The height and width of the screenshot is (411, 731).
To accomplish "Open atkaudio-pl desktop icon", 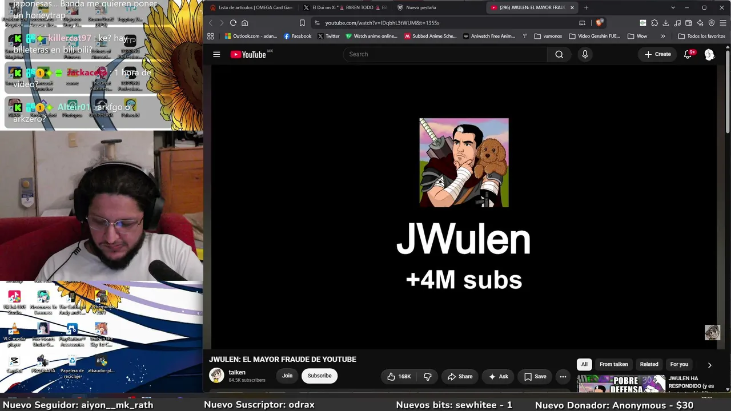I will click(102, 364).
